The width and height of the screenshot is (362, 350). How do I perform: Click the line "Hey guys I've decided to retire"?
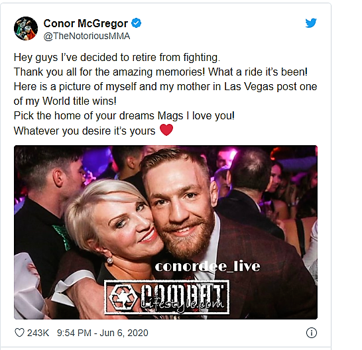pyautogui.click(x=117, y=57)
